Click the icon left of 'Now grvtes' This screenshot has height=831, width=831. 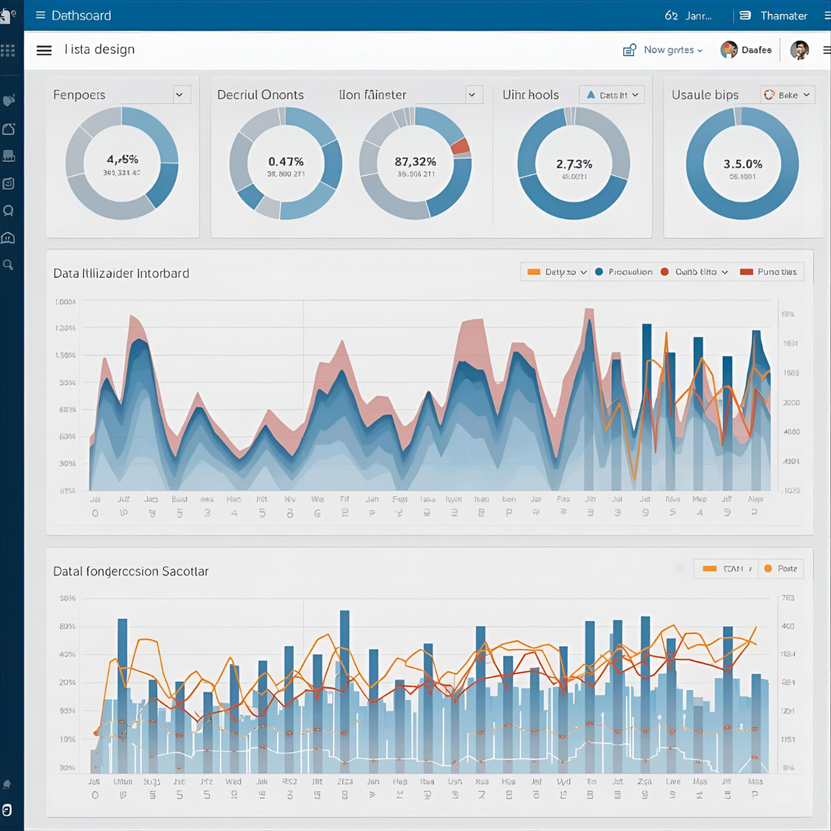(629, 50)
